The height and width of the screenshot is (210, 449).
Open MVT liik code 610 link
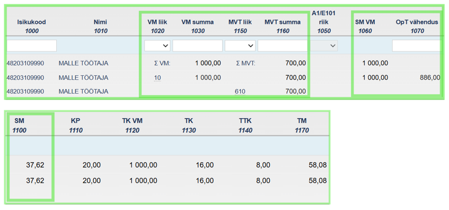(240, 92)
